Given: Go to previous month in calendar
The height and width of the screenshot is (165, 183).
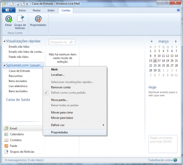Looking at the screenshot, I should click(151, 41).
